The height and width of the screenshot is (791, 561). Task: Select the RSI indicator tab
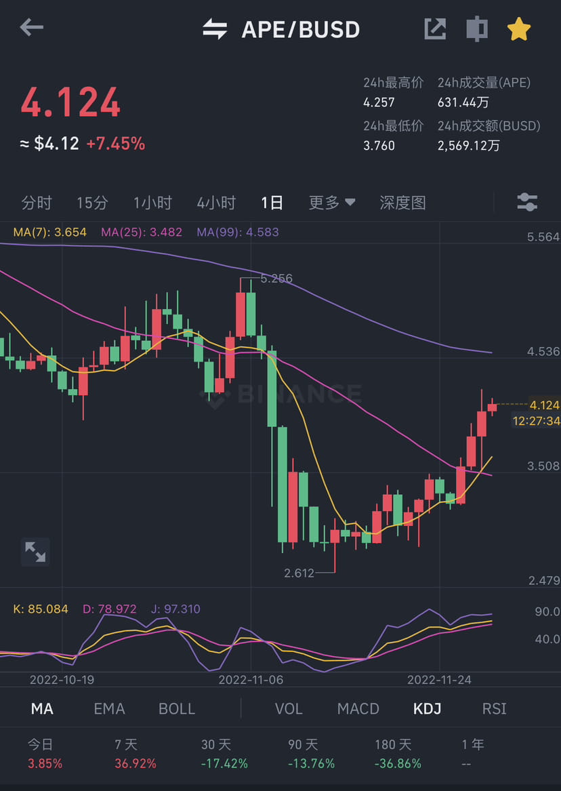[x=494, y=708]
